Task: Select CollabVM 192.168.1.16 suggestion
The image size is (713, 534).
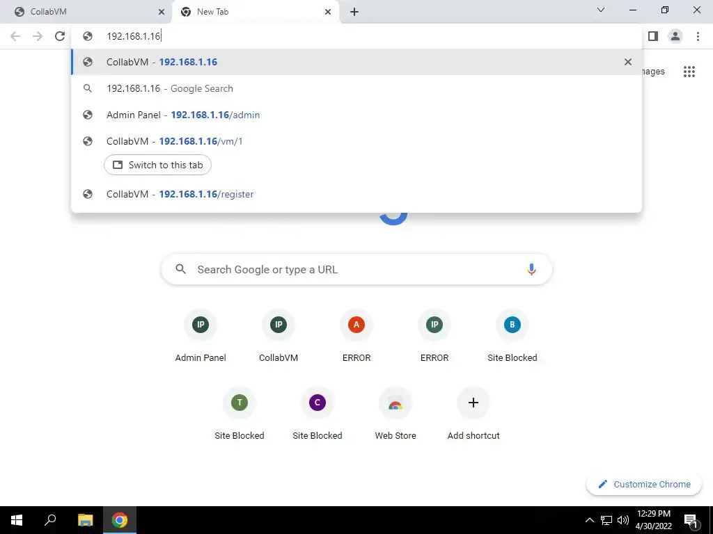Action: [x=356, y=62]
